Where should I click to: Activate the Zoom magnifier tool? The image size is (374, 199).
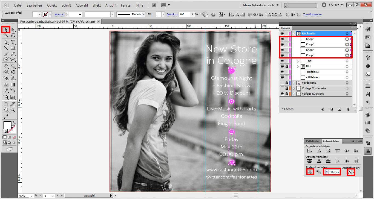pyautogui.click(x=13, y=110)
